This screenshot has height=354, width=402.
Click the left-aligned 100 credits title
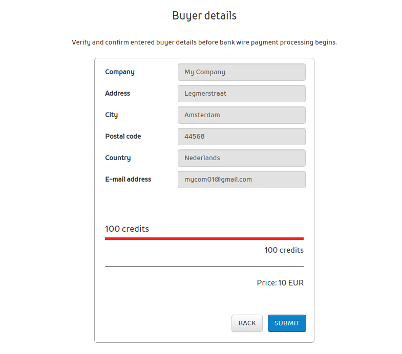pyautogui.click(x=127, y=229)
